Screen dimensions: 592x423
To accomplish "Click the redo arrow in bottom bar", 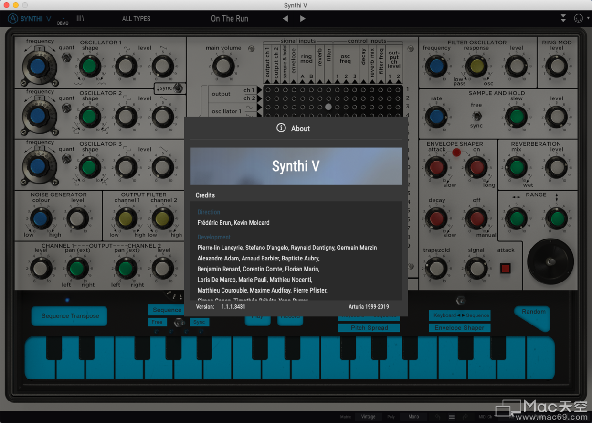I will [x=465, y=417].
